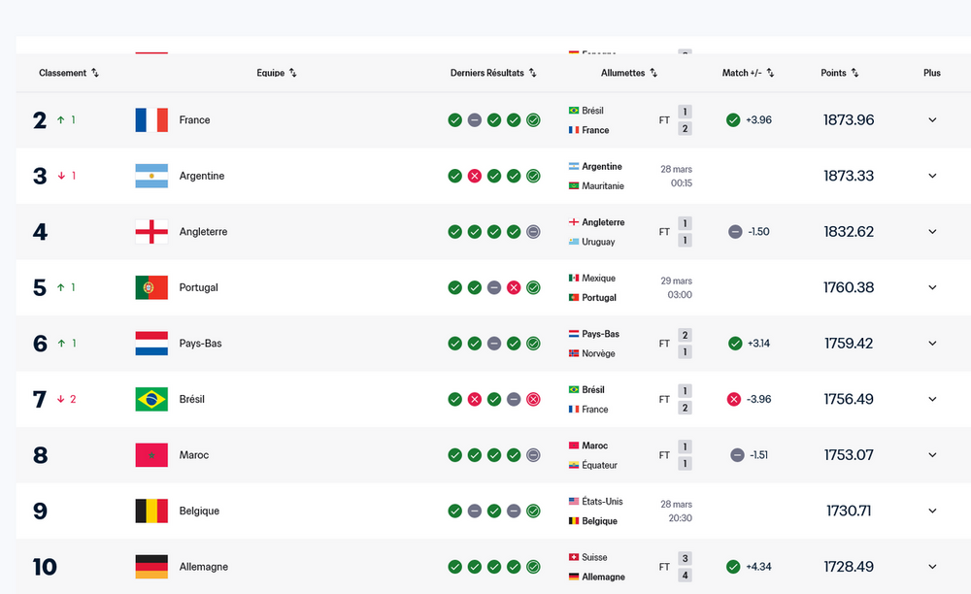Screen dimensions: 971x594
Task: Sort by Match +/- column
Action: pos(750,73)
